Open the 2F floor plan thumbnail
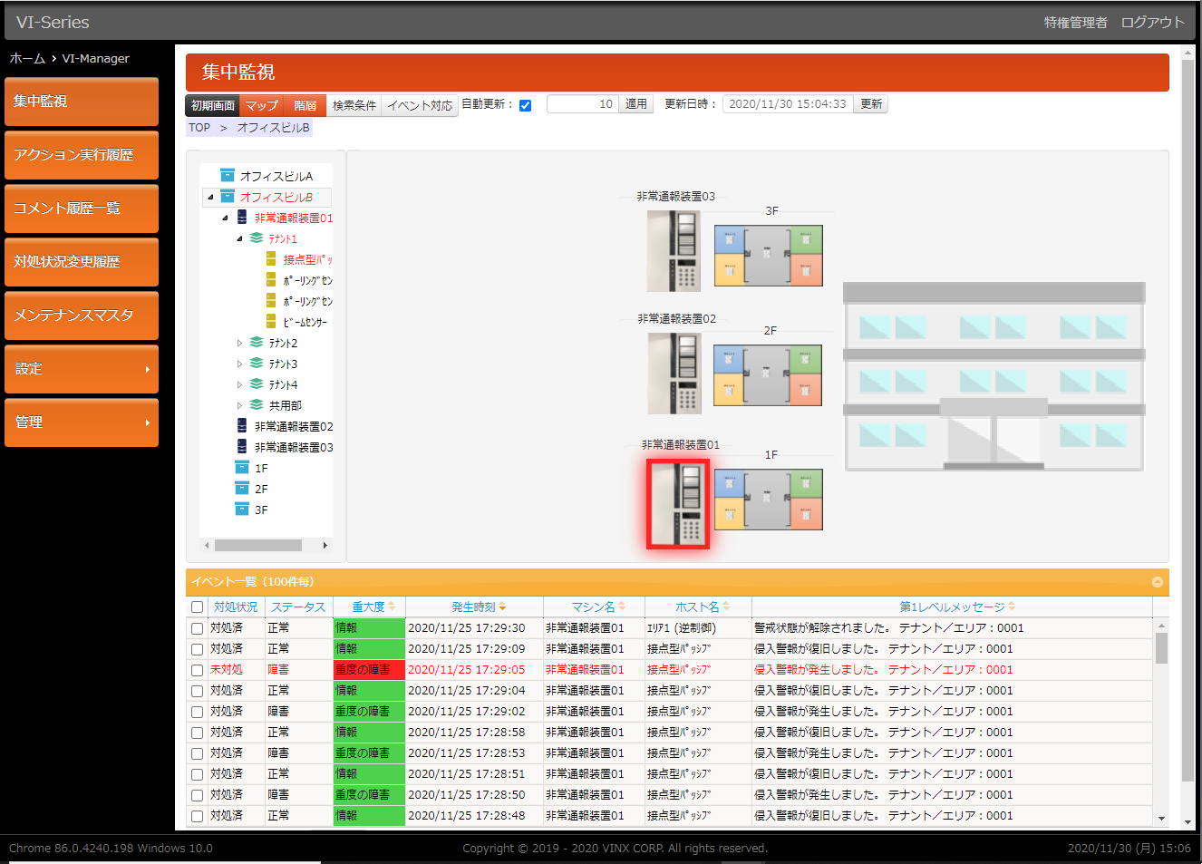 click(x=768, y=375)
